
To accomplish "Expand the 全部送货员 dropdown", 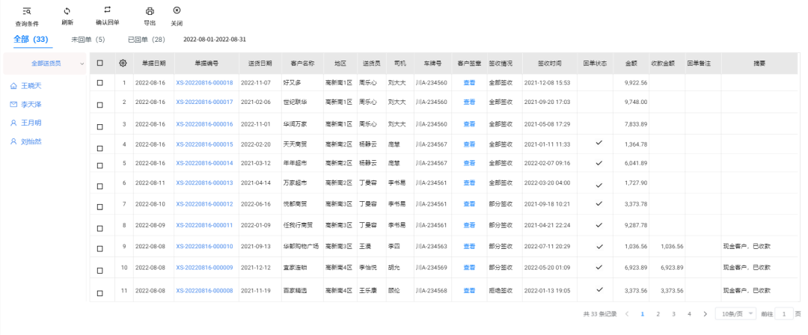I will tap(82, 64).
